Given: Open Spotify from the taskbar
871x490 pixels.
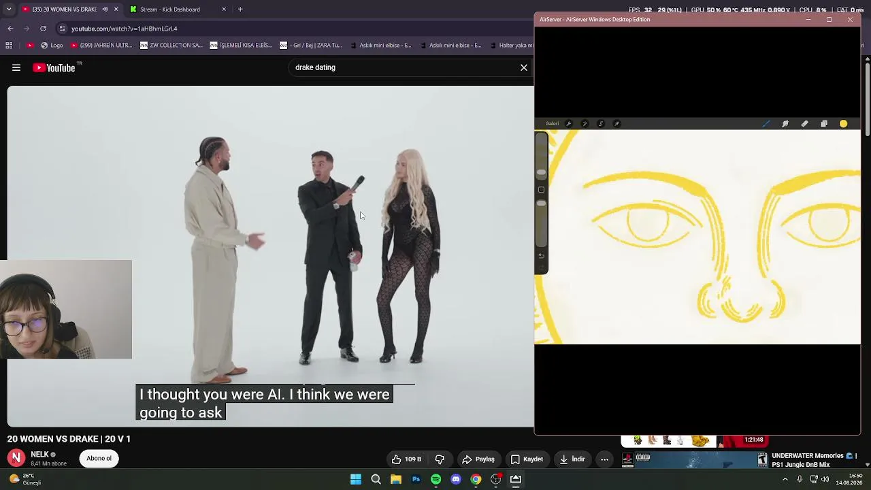Looking at the screenshot, I should tap(436, 479).
